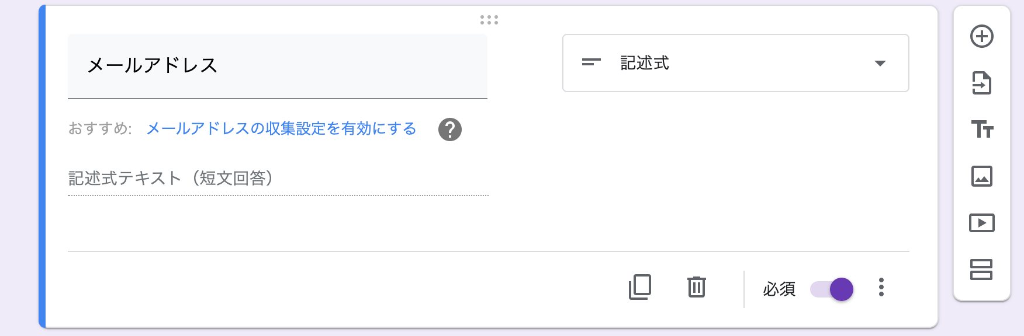Duplicate the メールアドレス question

640,287
